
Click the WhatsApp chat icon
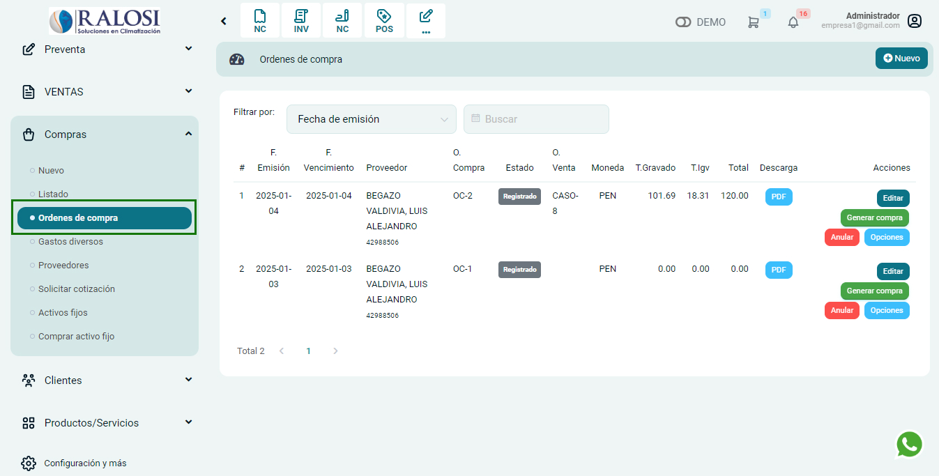click(x=909, y=445)
